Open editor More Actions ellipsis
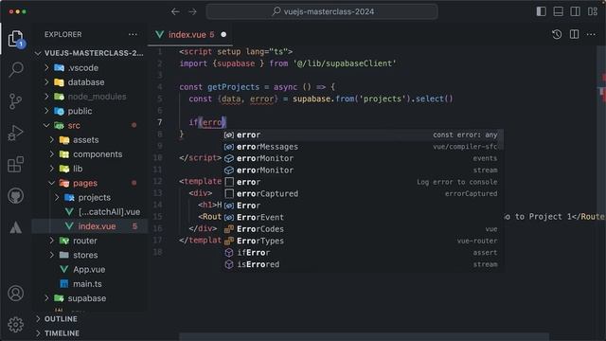This screenshot has height=341, width=606. coord(591,34)
